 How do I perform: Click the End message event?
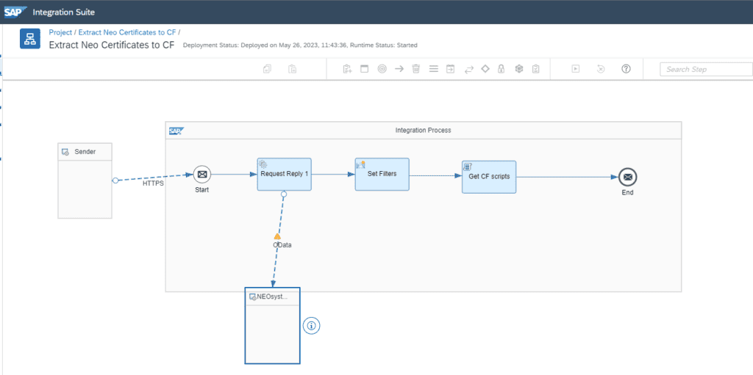[x=628, y=177]
